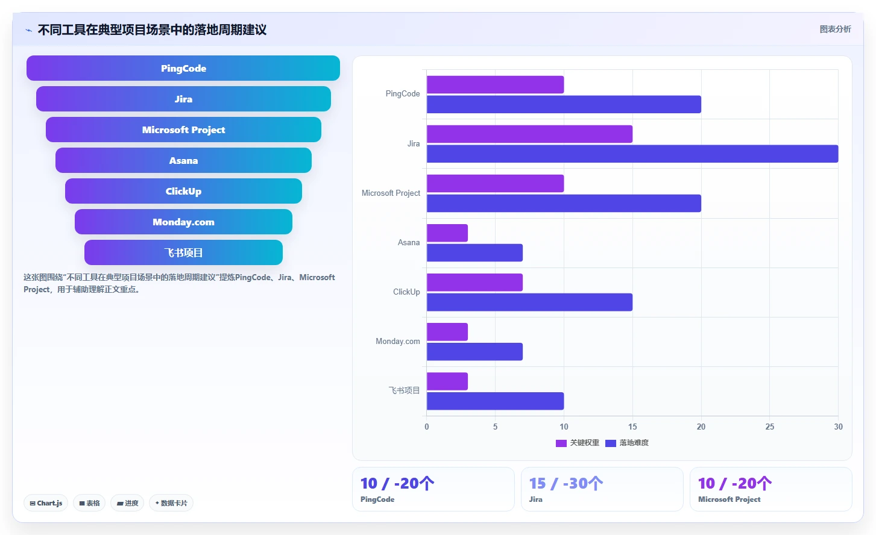Viewport: 876px width, 535px height.
Task: Click the Asana y-axis label
Action: tap(409, 243)
